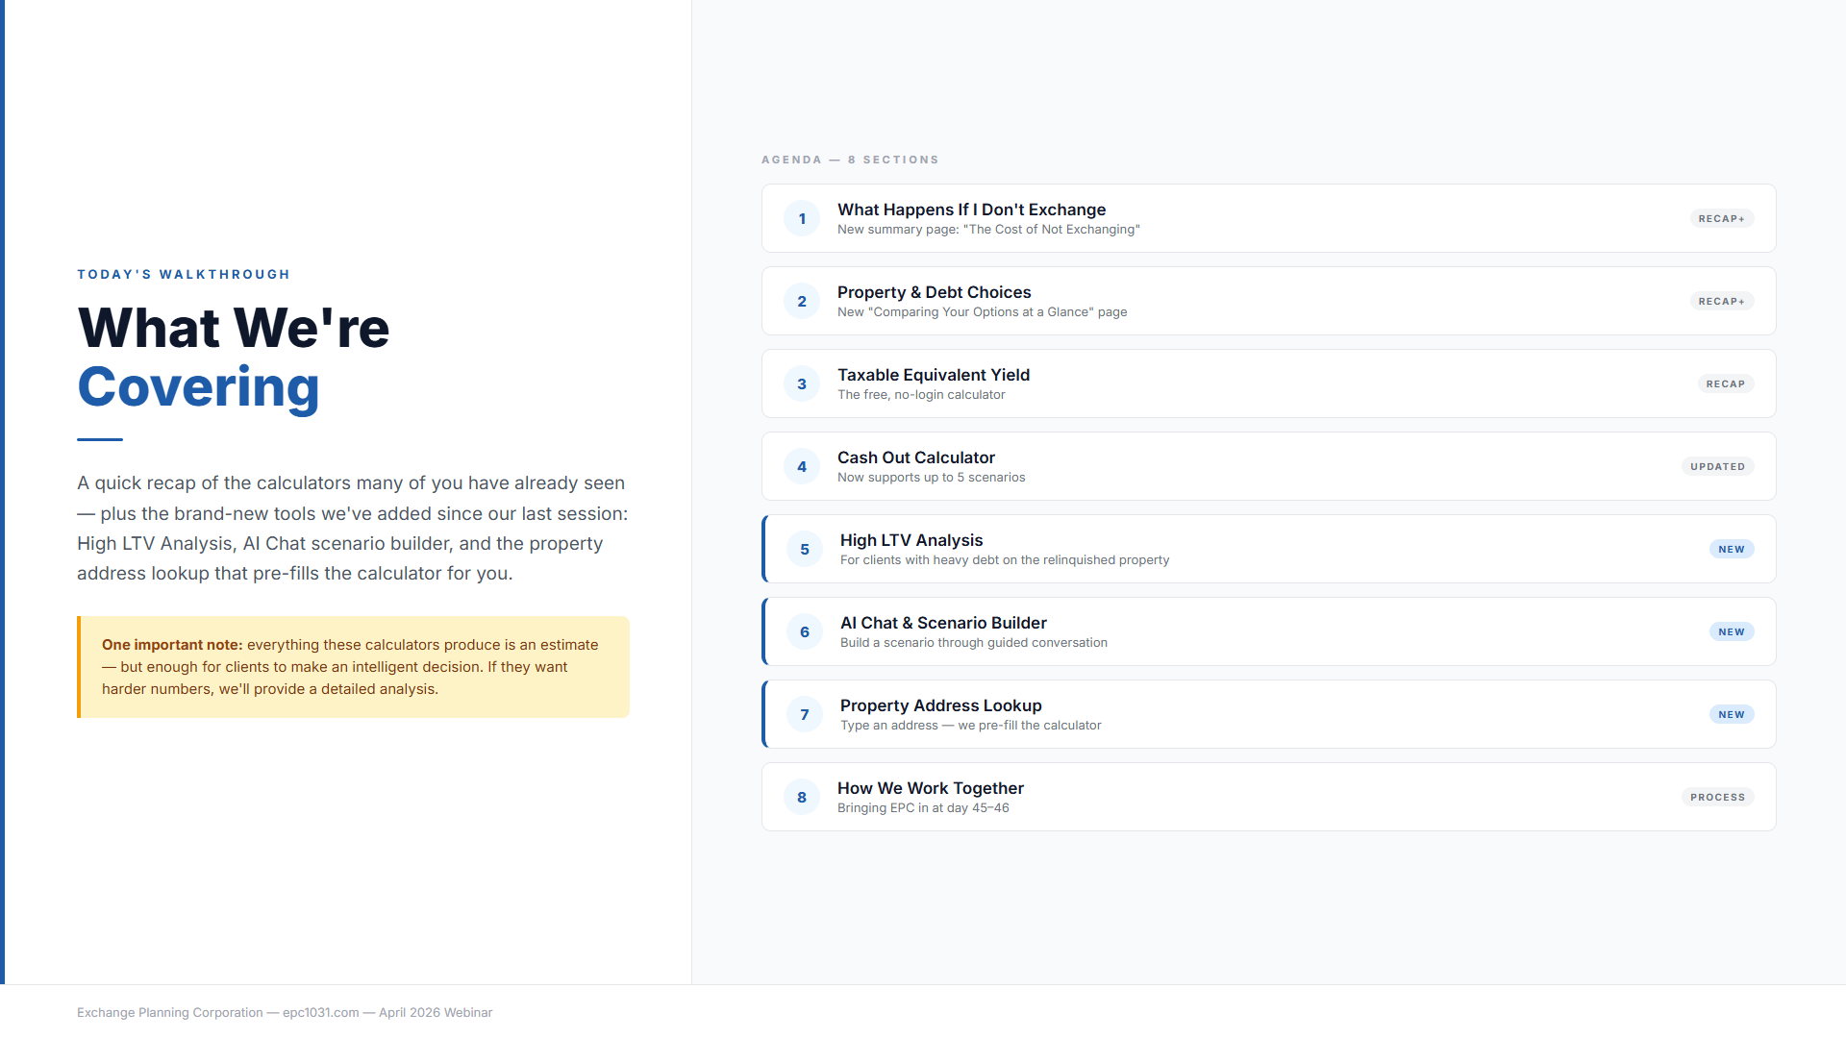
Task: Click RECAP+ tag on What Happens row
Action: 1722,218
